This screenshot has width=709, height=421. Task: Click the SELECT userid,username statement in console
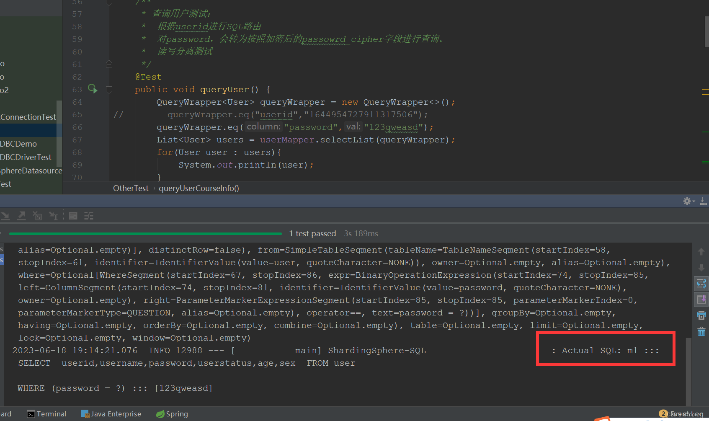click(x=186, y=363)
